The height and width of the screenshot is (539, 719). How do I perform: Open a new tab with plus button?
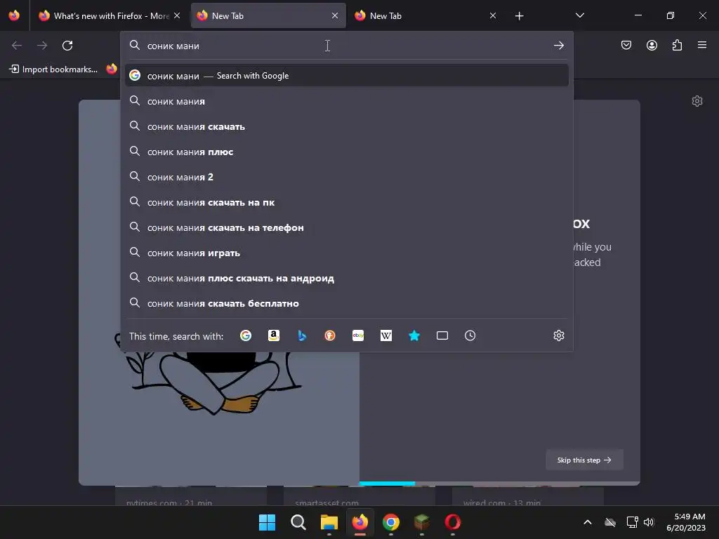[519, 16]
